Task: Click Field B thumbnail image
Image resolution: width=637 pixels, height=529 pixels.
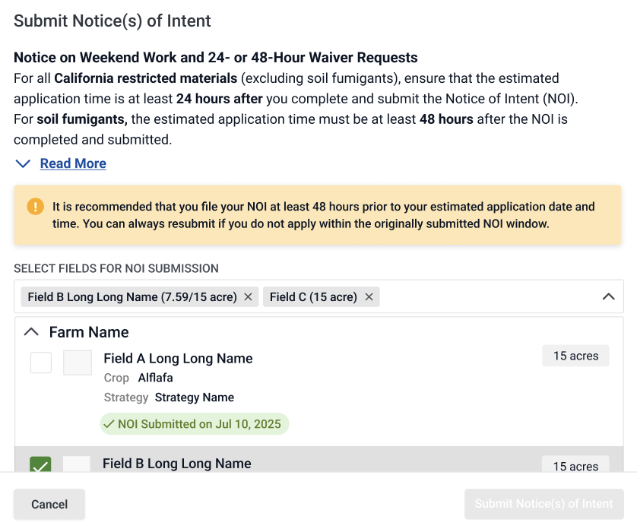Action: pos(77,464)
